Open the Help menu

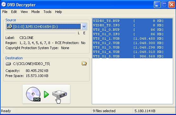coord(58,12)
